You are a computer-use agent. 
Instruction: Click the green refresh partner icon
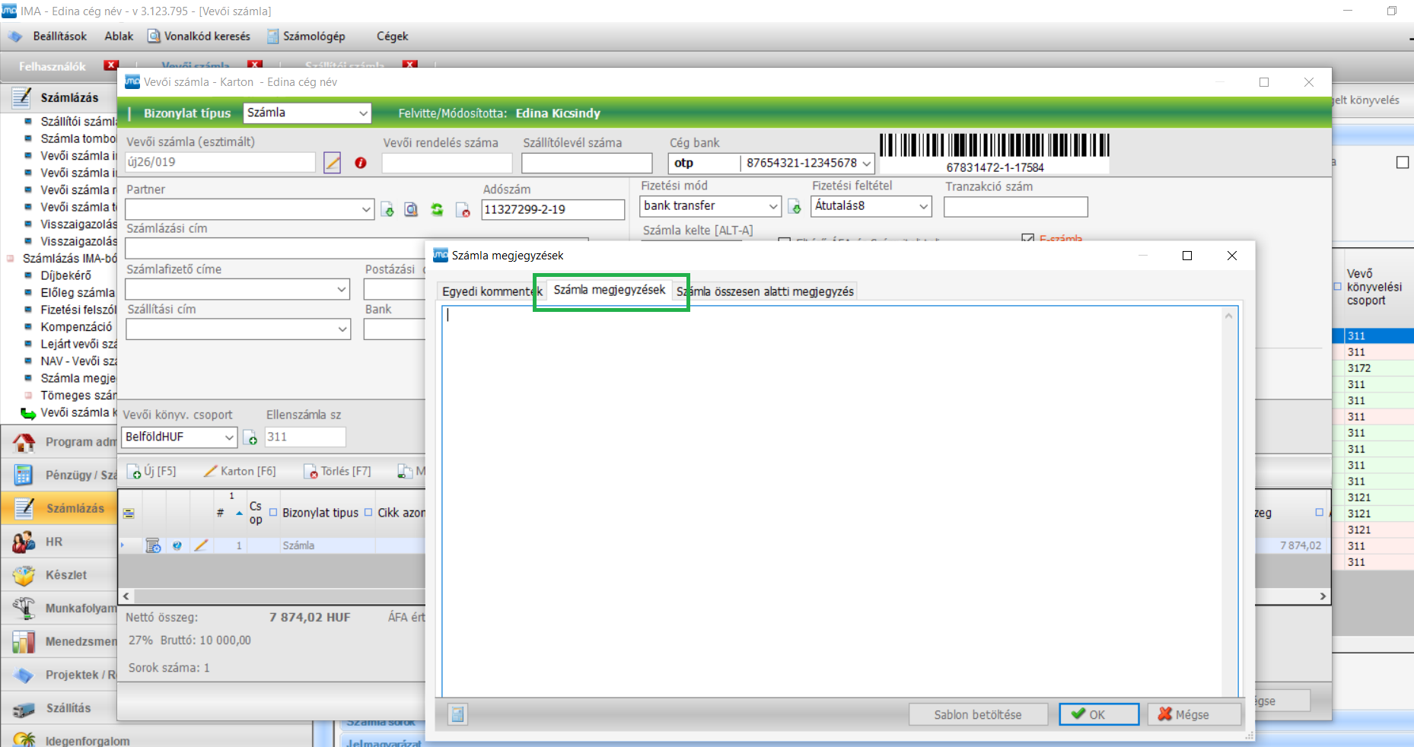tap(437, 210)
